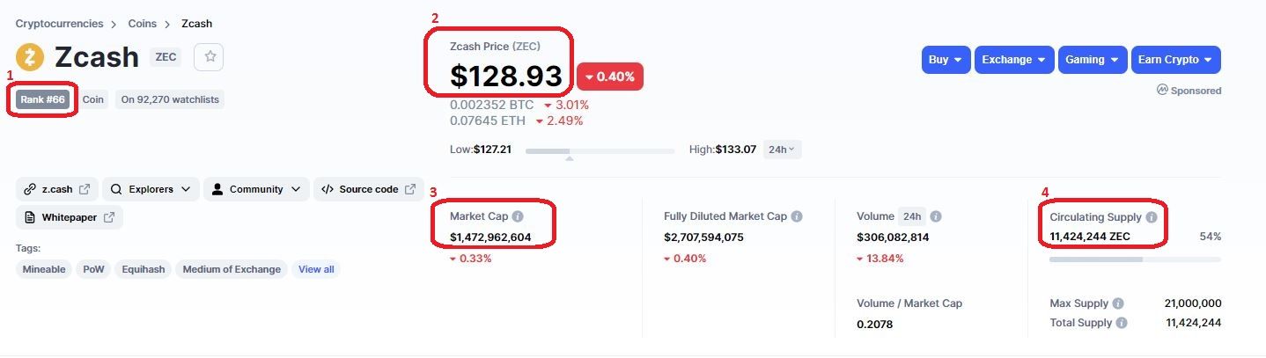Click the Circulating Supply info icon

(x=1152, y=217)
